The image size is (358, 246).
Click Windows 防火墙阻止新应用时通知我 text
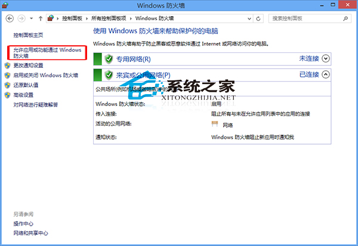point(252,137)
